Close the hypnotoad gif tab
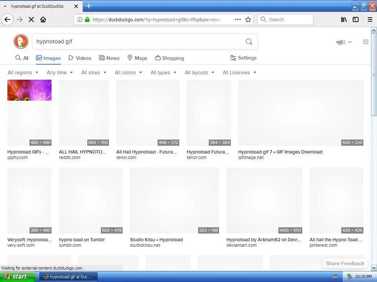377x282 pixels. click(76, 6)
